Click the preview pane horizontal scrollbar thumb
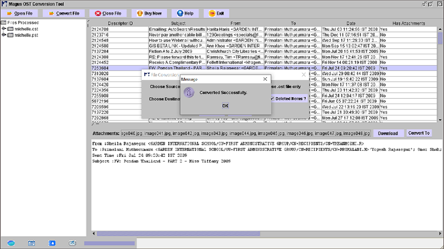444x249 pixels. click(x=179, y=234)
